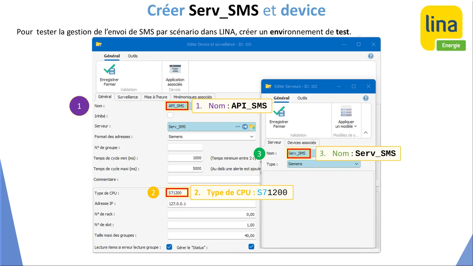Click the new folder icon in Serveur field
The height and width of the screenshot is (266, 473).
[252, 127]
